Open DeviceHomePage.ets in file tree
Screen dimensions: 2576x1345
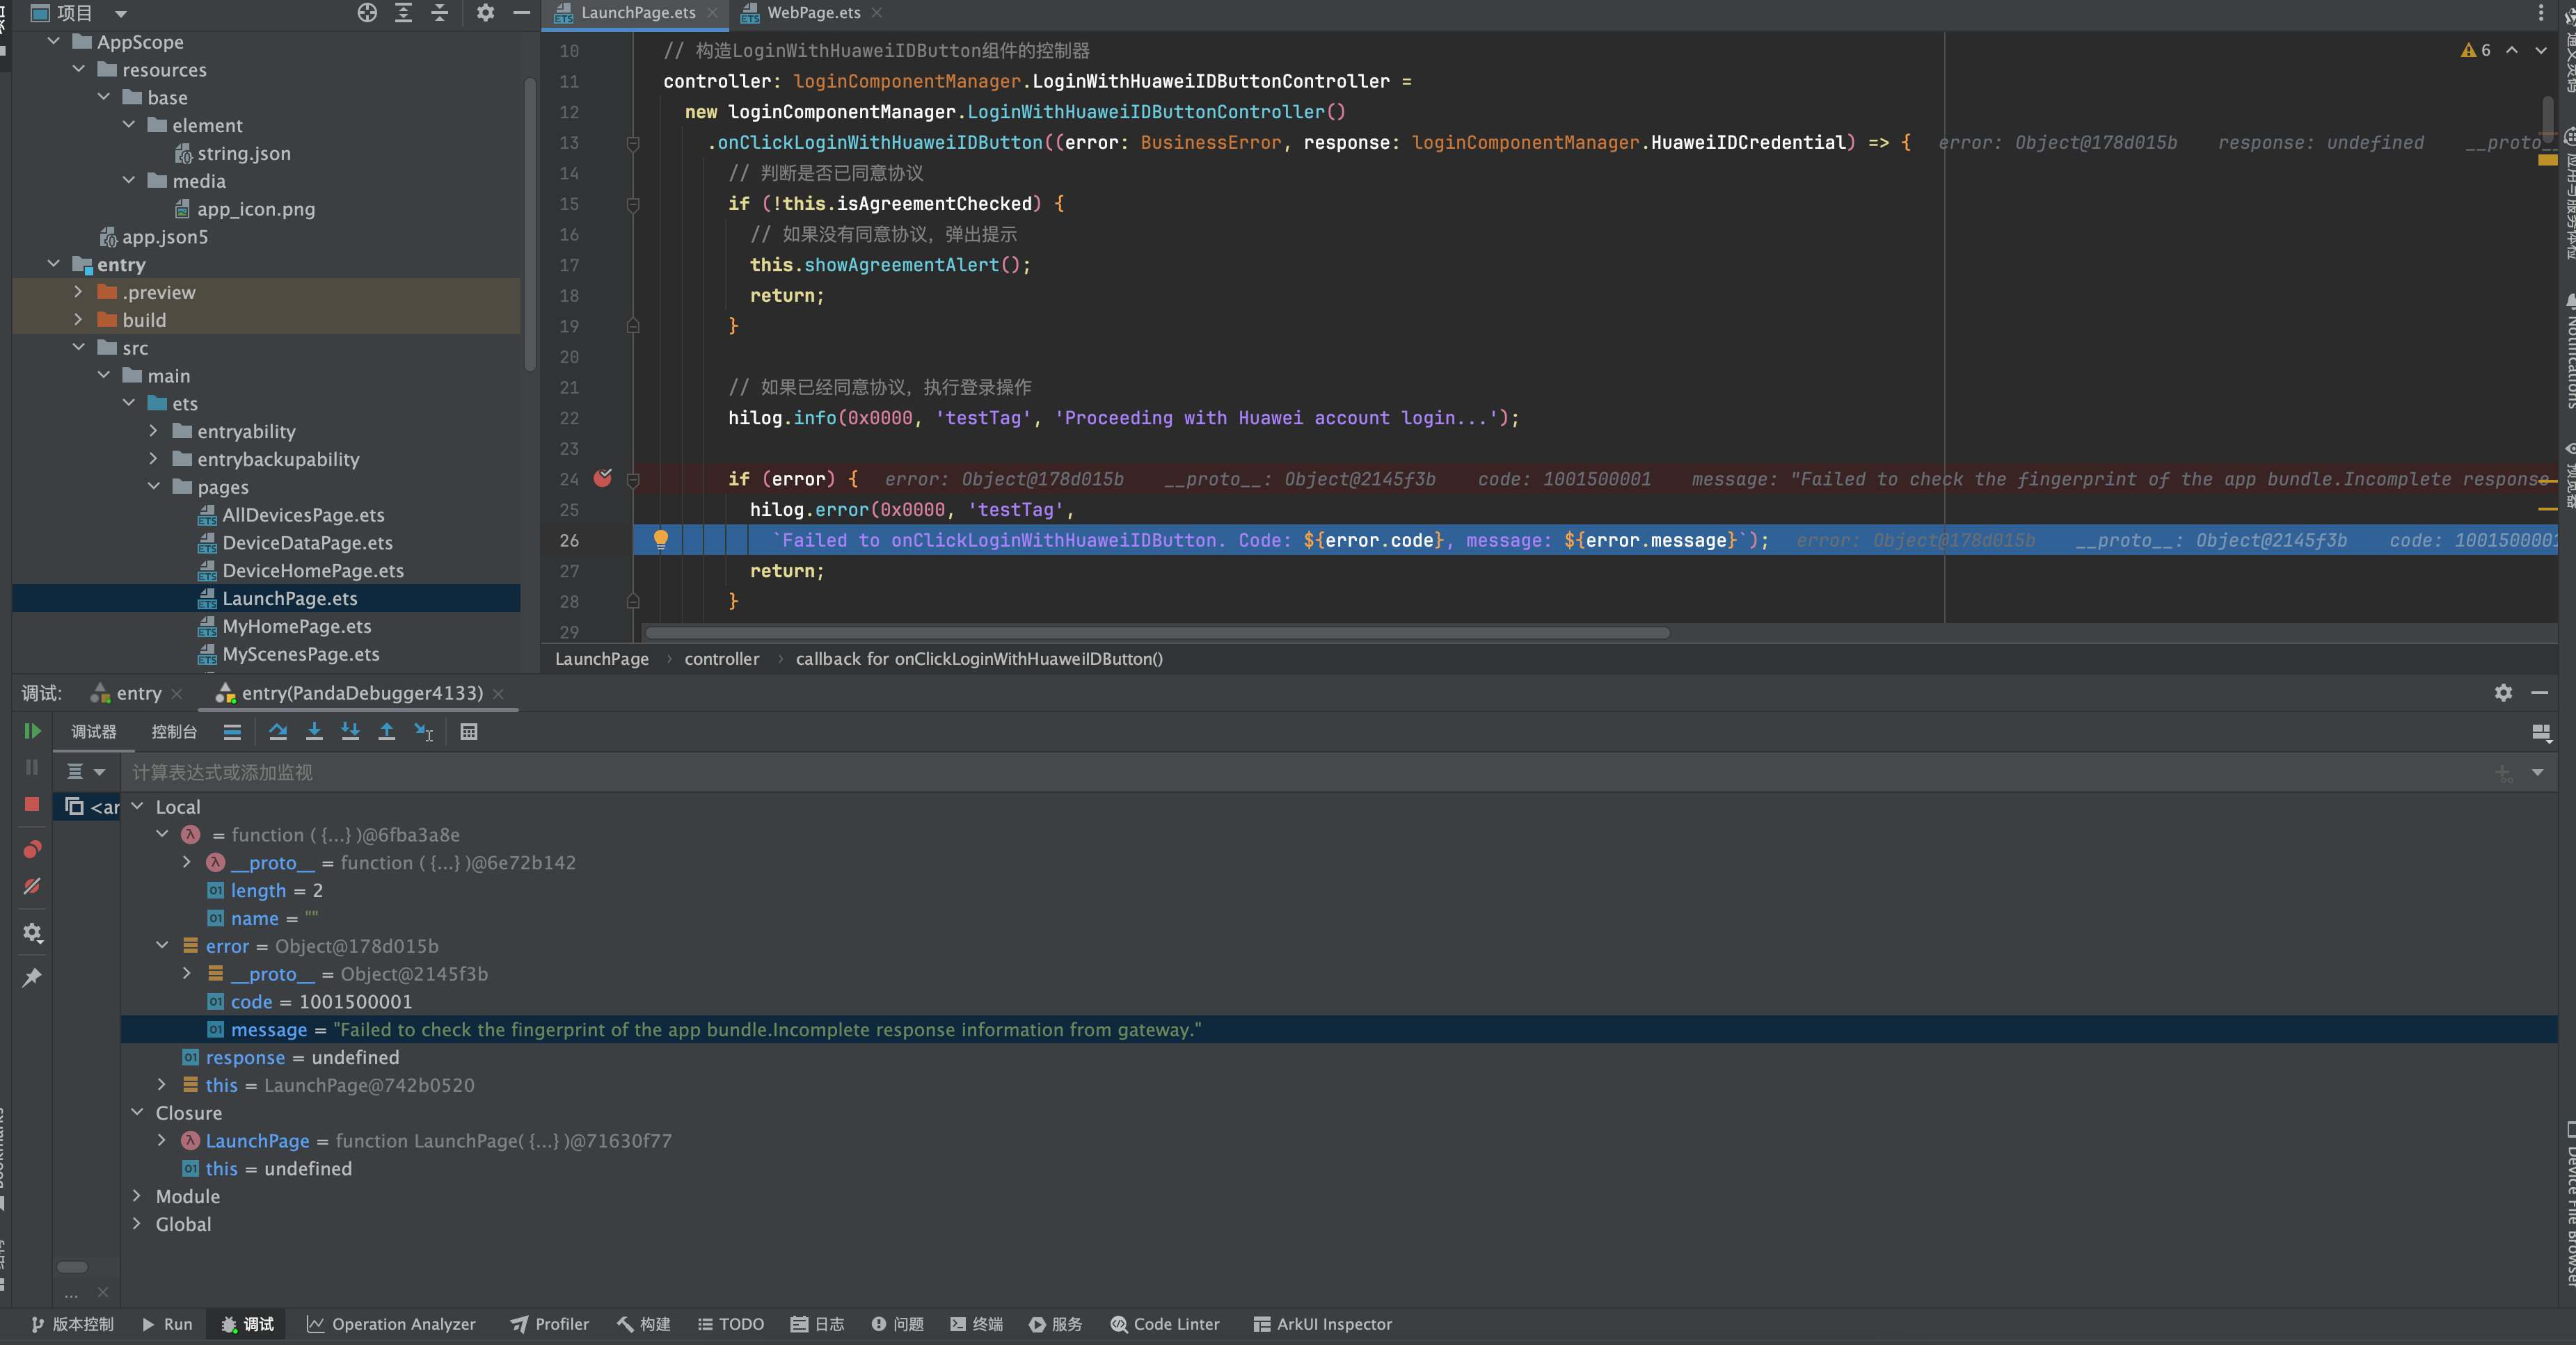pos(313,570)
